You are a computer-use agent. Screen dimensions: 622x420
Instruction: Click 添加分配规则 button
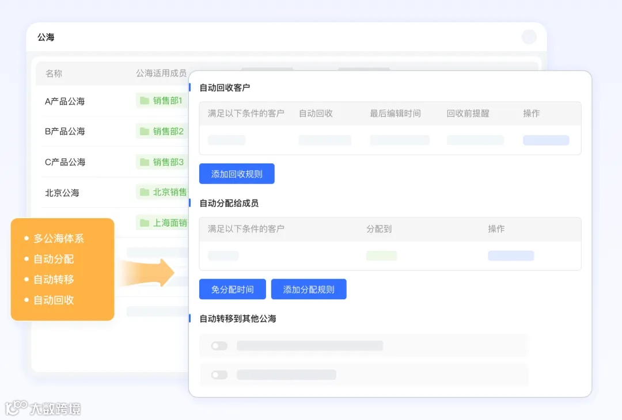click(x=309, y=289)
